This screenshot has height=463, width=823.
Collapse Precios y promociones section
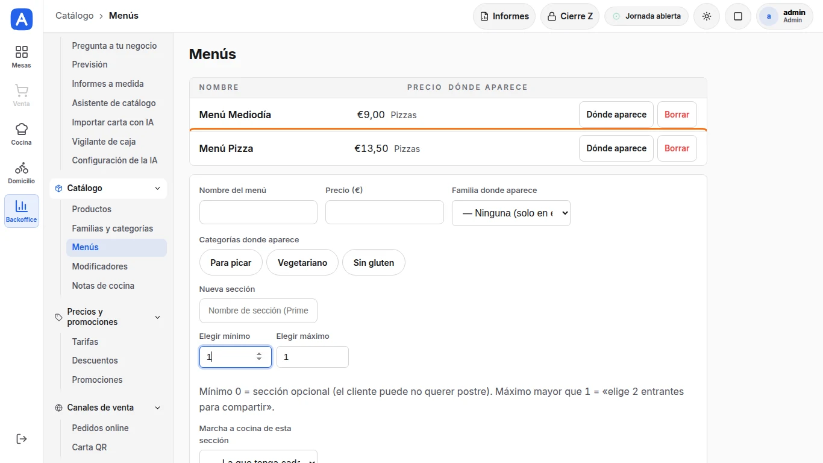(x=108, y=317)
